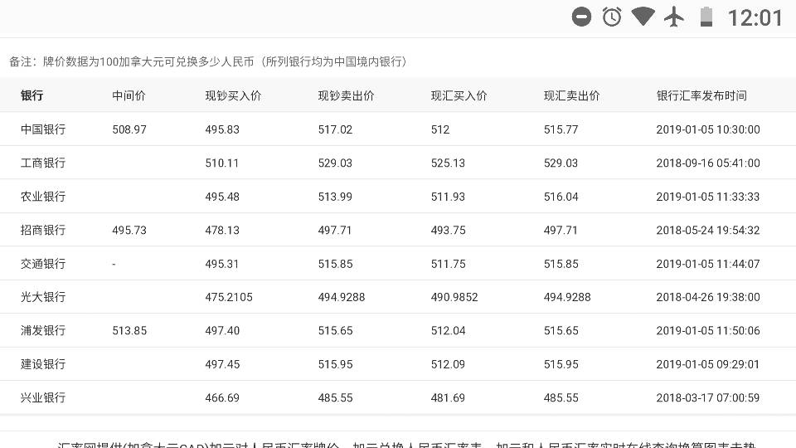Viewport: 796px width, 448px height.
Task: Click 农业银行 cash sell price 513.99
Action: click(x=335, y=197)
